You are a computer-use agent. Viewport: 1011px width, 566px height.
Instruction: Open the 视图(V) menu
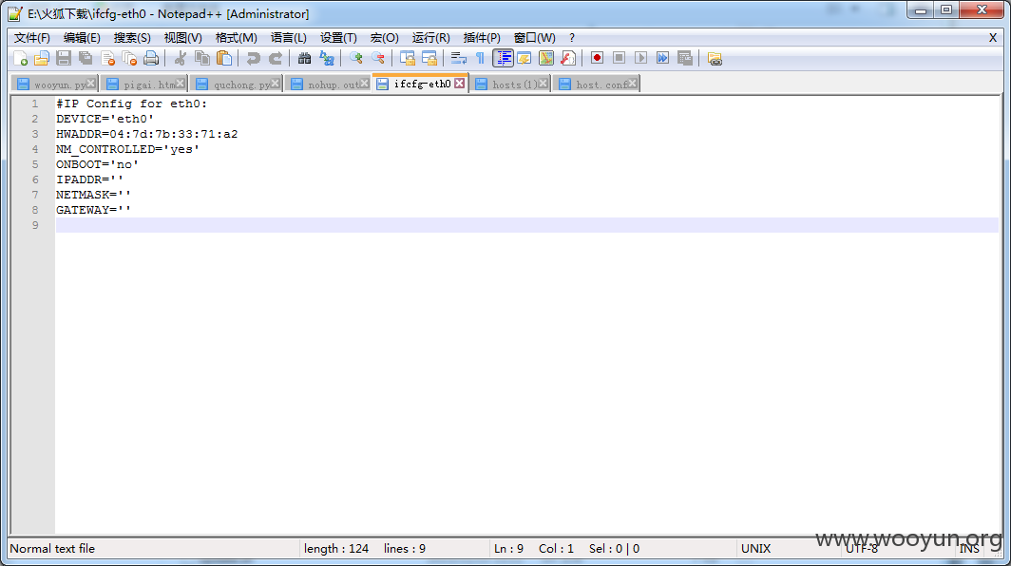[182, 38]
